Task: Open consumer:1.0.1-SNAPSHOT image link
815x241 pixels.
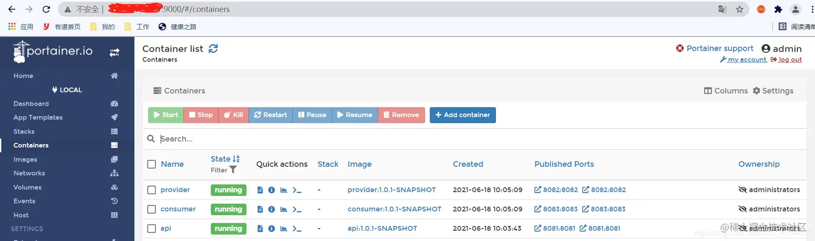Action: tap(395, 209)
